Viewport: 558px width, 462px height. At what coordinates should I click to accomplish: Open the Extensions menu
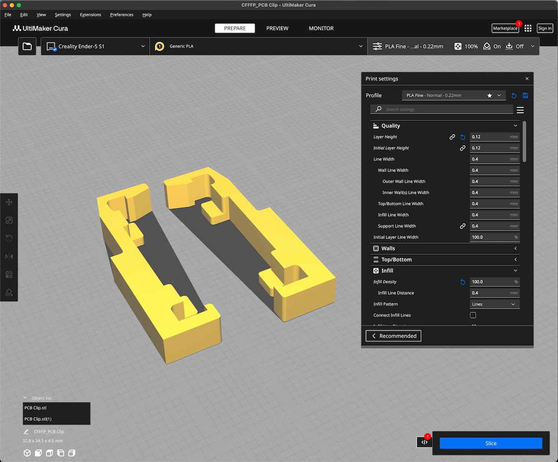[x=90, y=15]
